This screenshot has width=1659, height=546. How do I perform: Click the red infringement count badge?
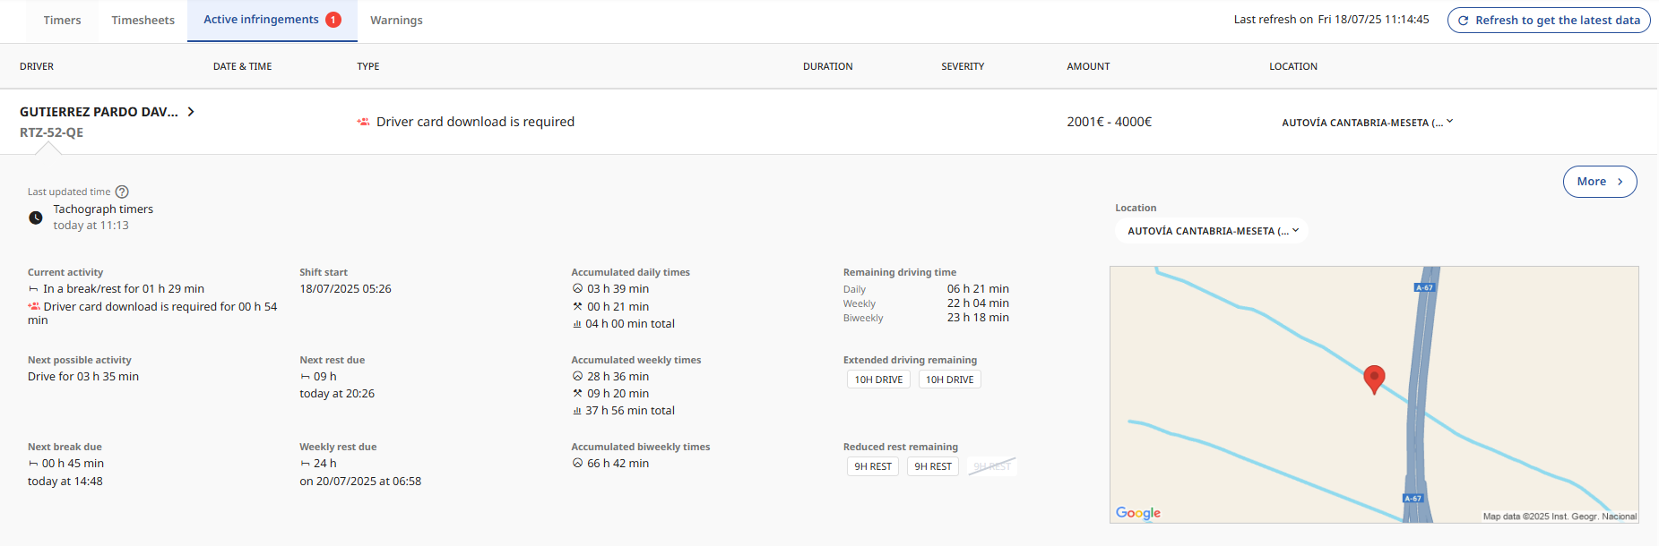333,20
